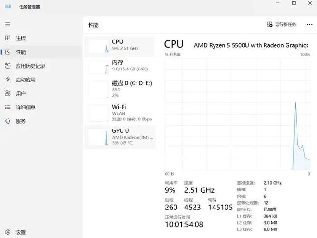The image size is (317, 238).
Task: Click the 性能 page heading
Action: (93, 25)
